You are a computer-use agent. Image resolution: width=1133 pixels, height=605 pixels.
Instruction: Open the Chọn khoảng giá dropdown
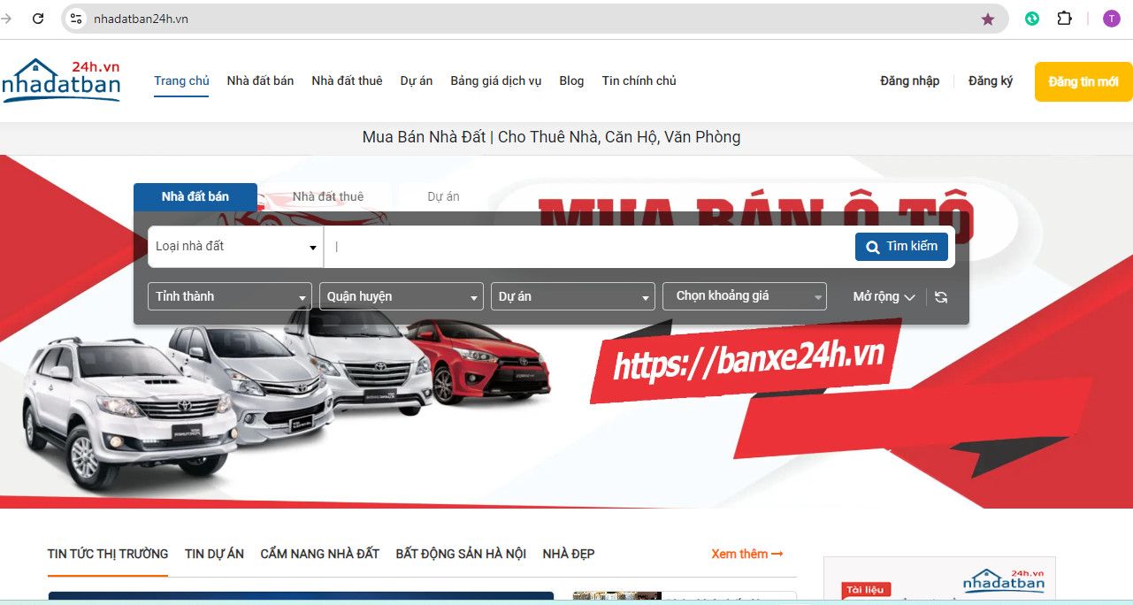click(x=745, y=296)
